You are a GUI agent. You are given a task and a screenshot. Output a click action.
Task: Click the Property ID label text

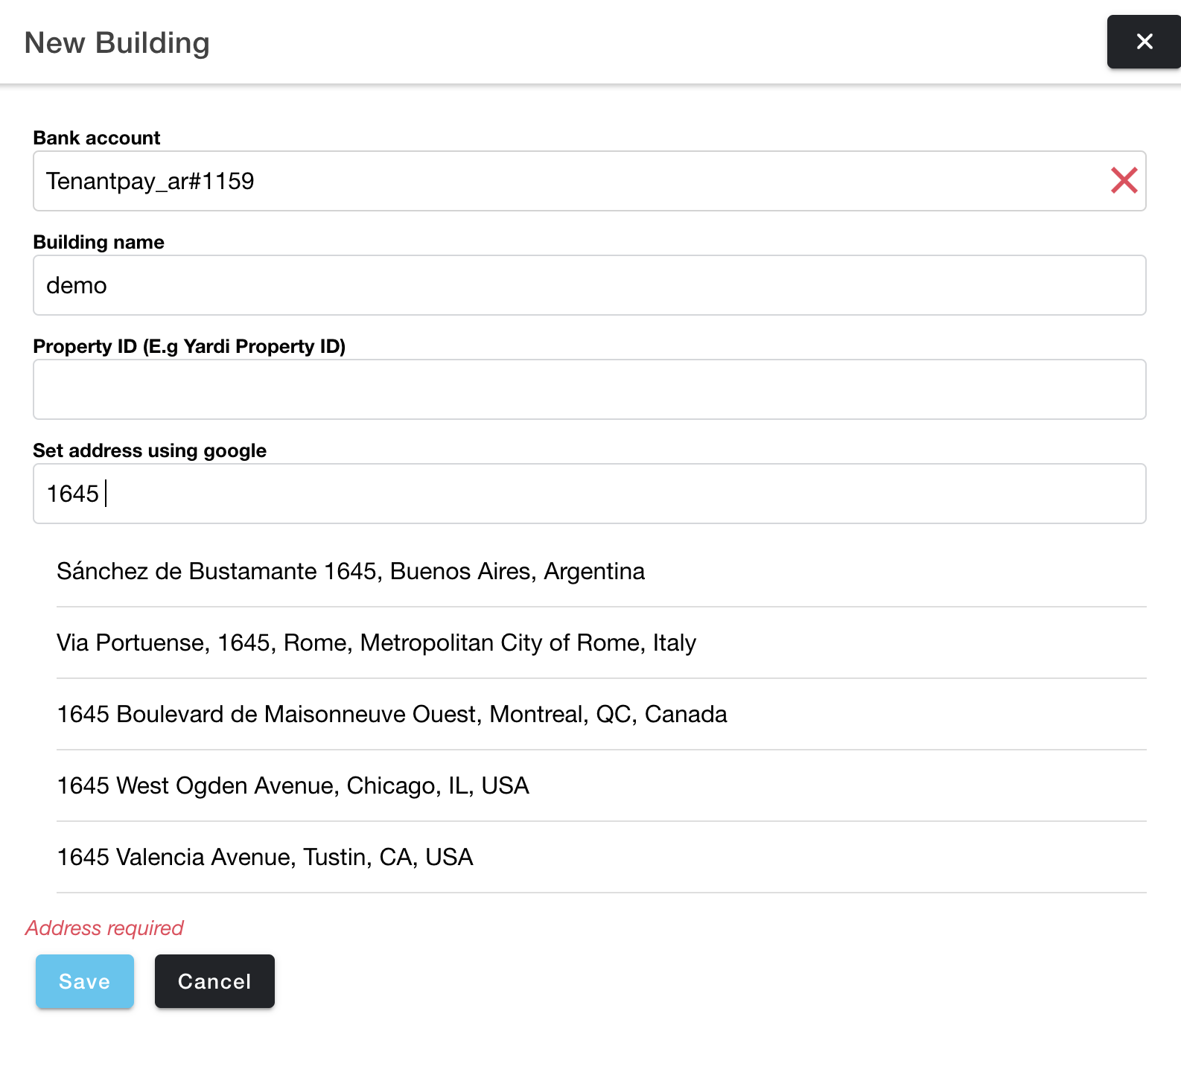pos(189,346)
